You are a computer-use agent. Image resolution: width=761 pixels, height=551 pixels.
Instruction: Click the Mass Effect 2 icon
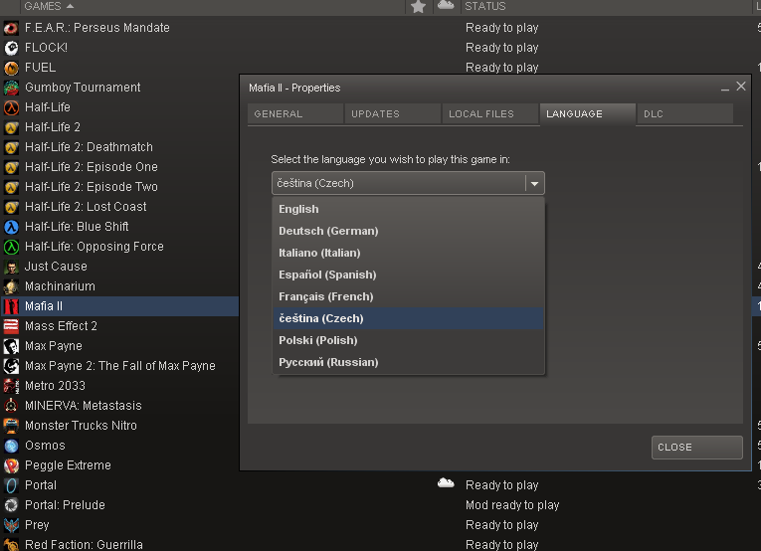pos(11,326)
